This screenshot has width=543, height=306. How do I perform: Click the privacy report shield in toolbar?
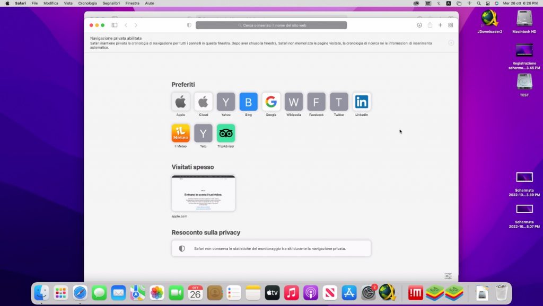coord(189,25)
